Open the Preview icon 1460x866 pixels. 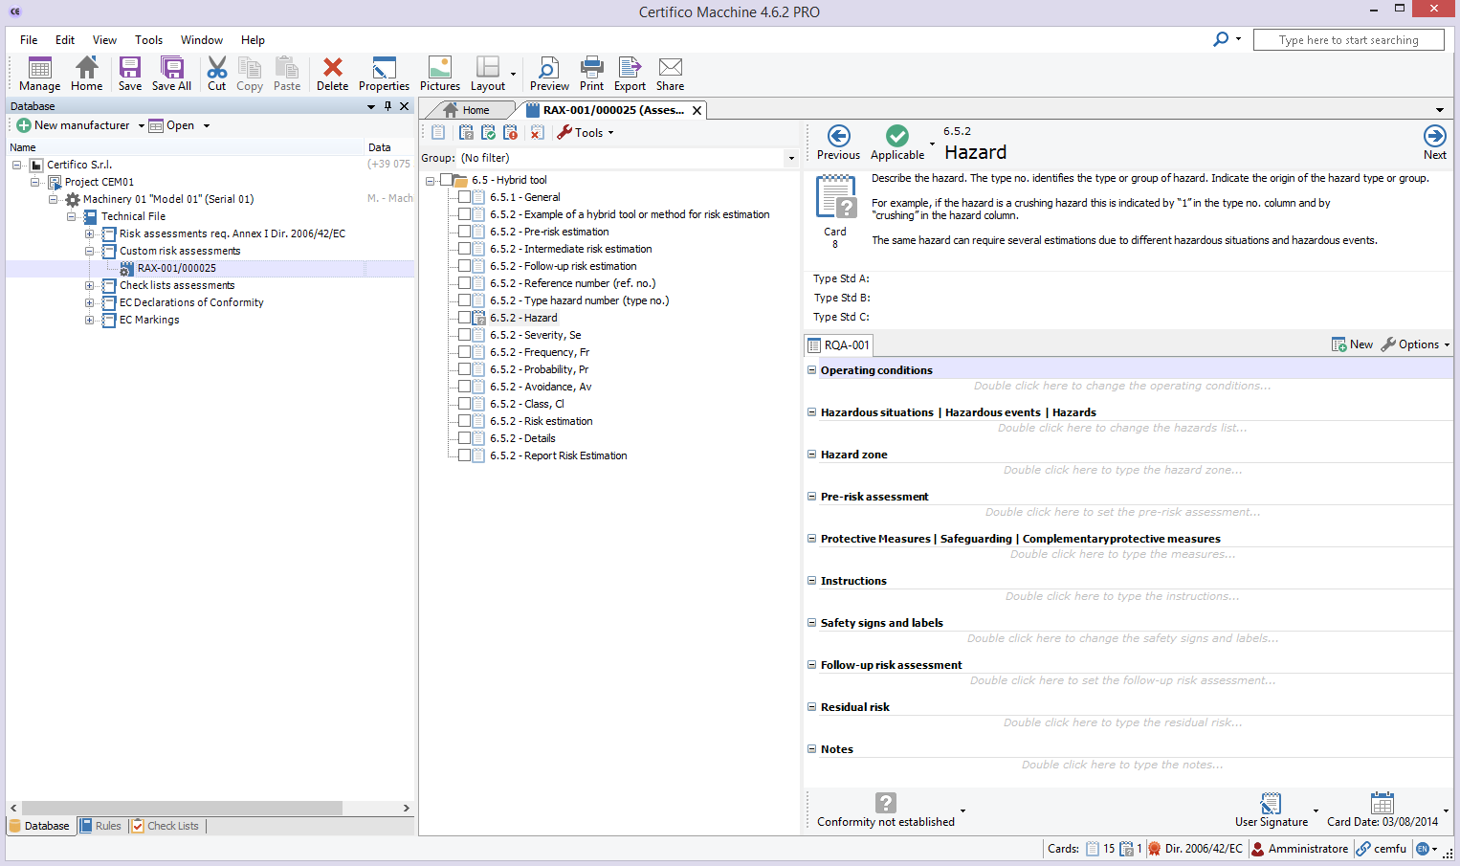[x=548, y=68]
